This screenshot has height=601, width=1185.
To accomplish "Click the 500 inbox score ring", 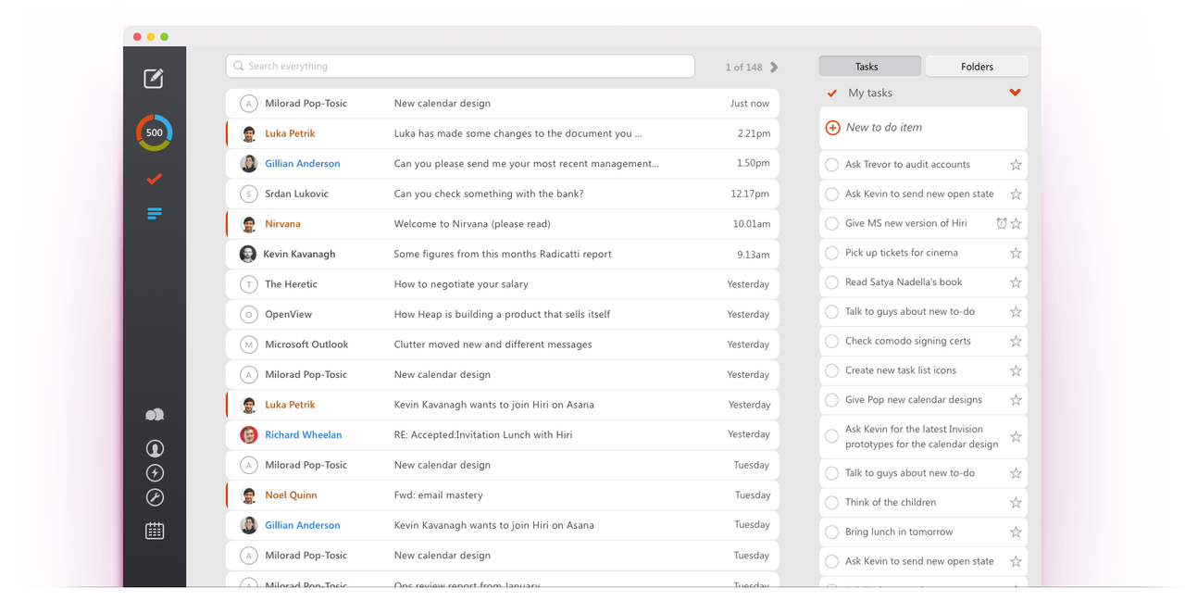I will 155,132.
